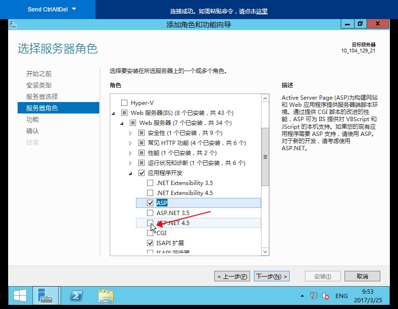The height and width of the screenshot is (309, 398).
Task: Toggle the 运行状况和诊断 checkbox
Action: point(141,163)
